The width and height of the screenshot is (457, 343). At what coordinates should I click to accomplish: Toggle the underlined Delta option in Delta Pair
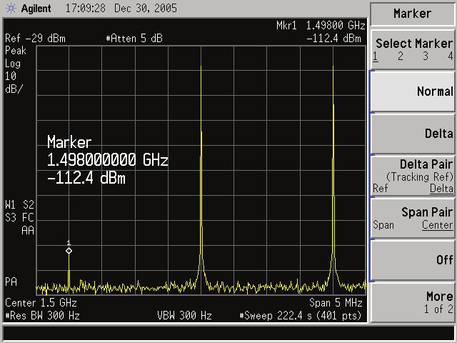441,189
